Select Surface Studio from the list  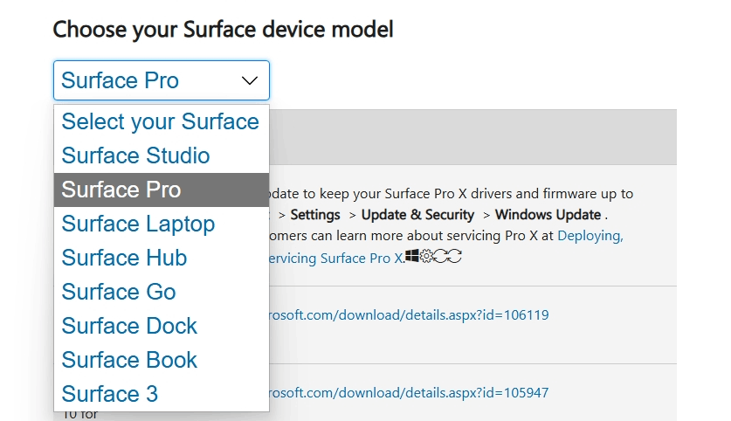coord(136,155)
